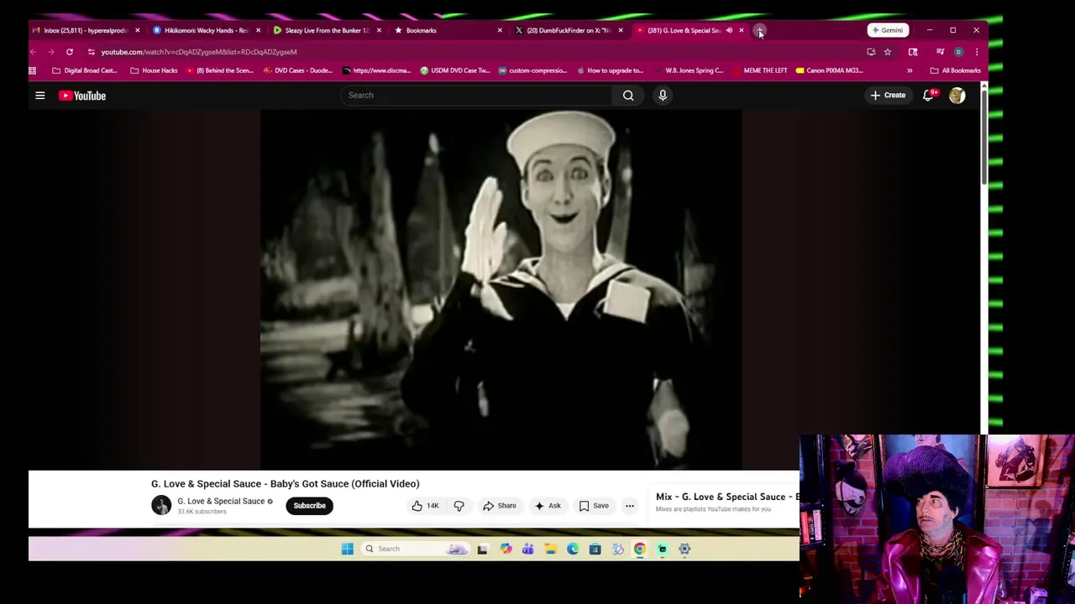This screenshot has width=1075, height=604.
Task: Click the Chrome address bar URL
Action: [199, 52]
